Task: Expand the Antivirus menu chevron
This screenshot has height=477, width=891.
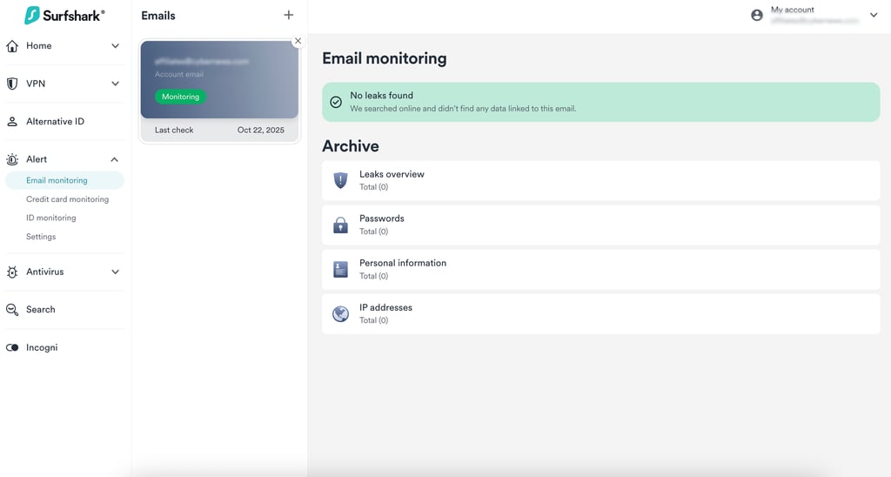Action: coord(116,272)
